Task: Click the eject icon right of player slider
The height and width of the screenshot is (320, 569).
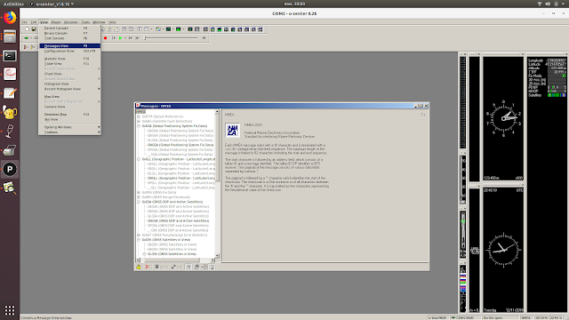Action: click(204, 37)
